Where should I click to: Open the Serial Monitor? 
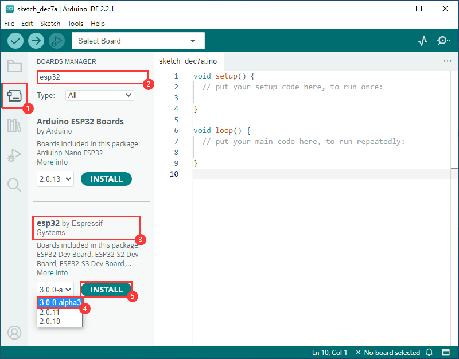point(443,40)
